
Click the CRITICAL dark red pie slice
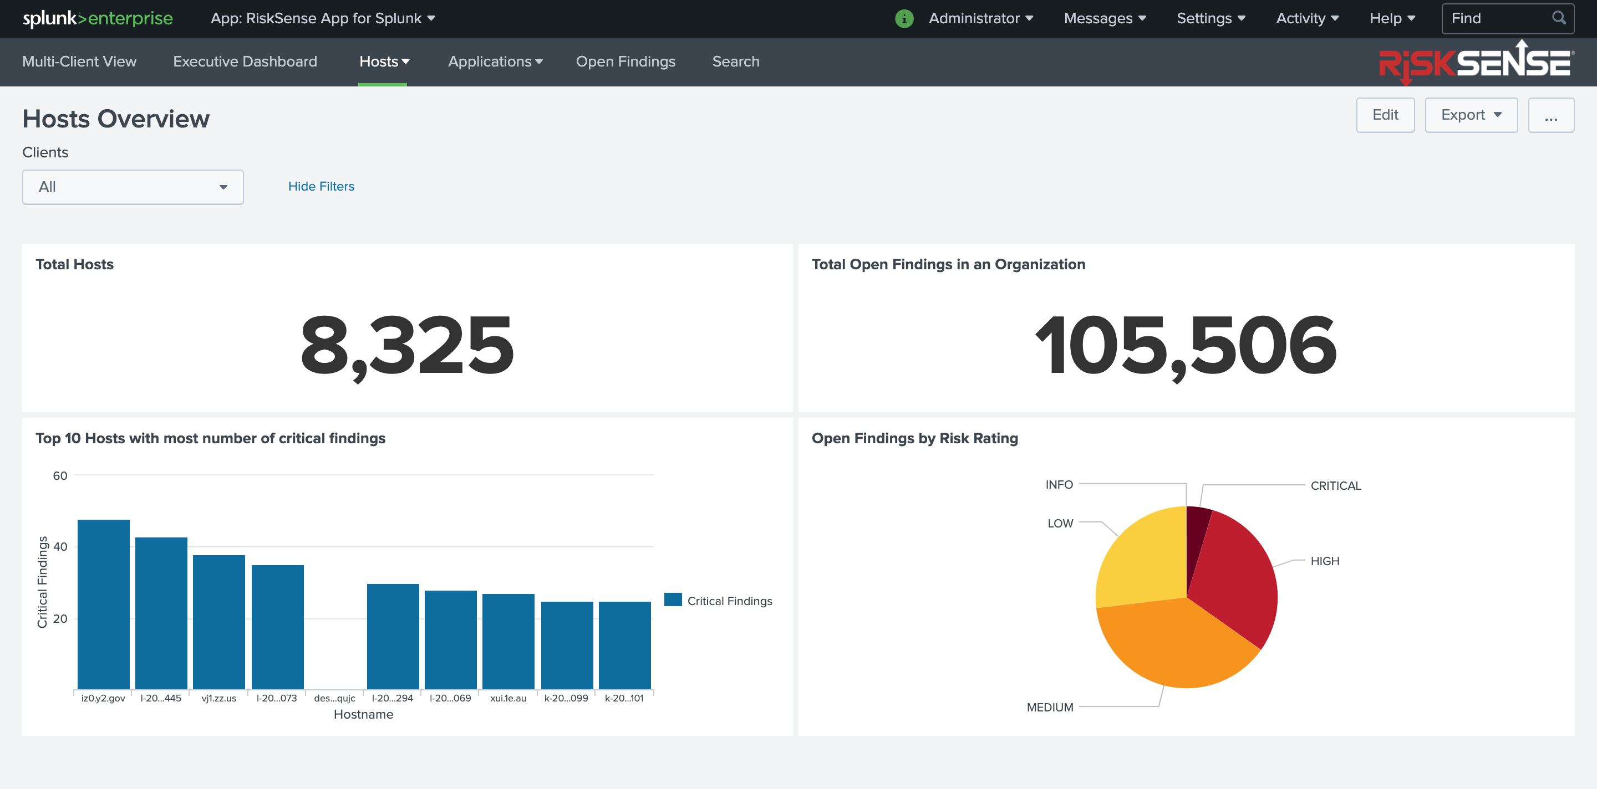[1194, 539]
